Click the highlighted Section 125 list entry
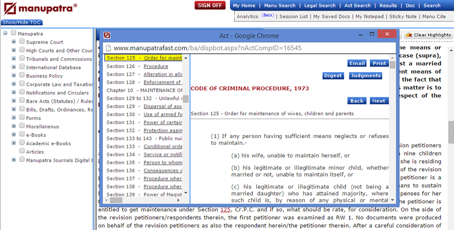 144,58
